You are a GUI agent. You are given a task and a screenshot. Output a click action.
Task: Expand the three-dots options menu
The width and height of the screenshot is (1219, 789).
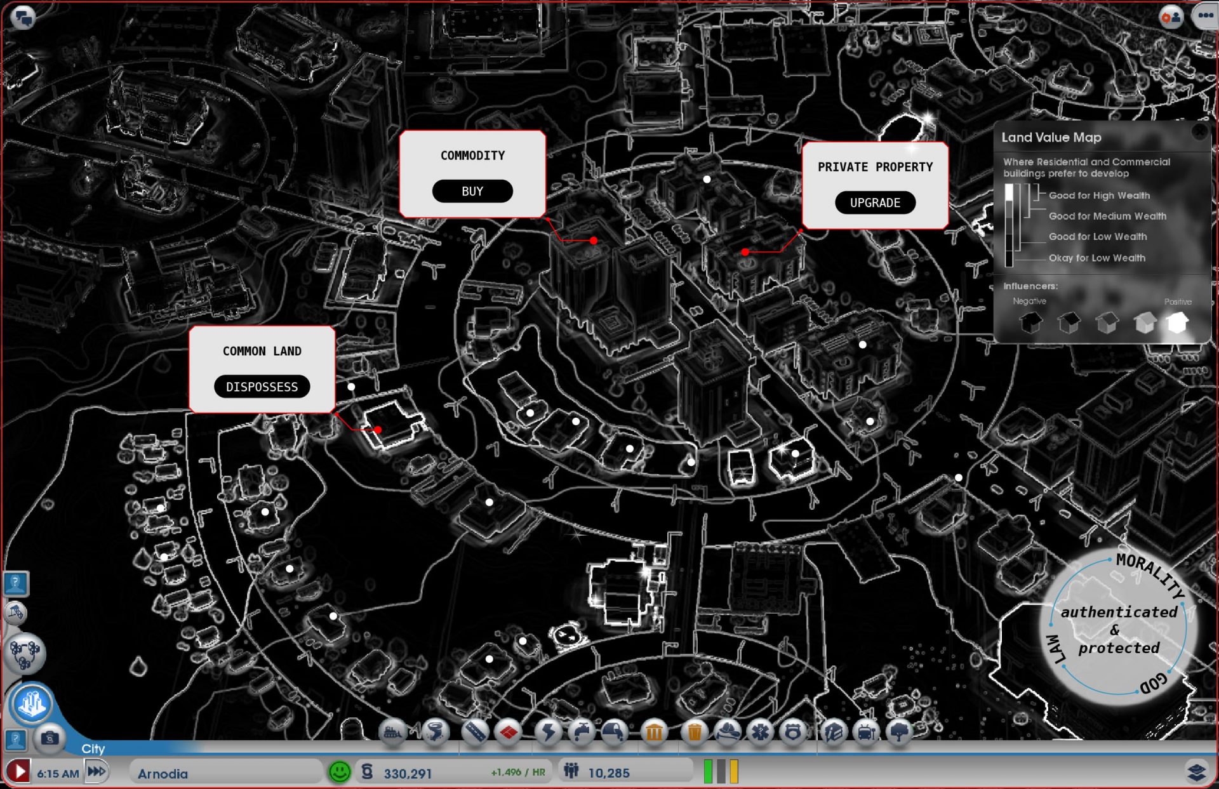click(1204, 16)
